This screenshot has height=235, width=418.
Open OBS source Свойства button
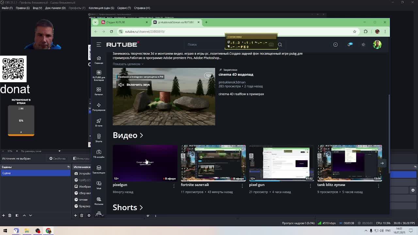(57, 159)
